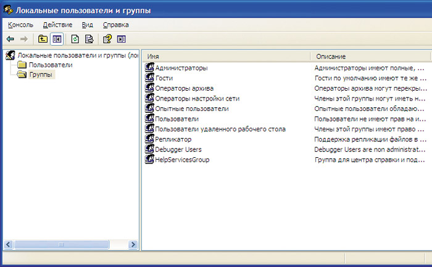The width and height of the screenshot is (432, 267).
Task: Click the Опытные пользователи group icon
Action: (x=149, y=108)
